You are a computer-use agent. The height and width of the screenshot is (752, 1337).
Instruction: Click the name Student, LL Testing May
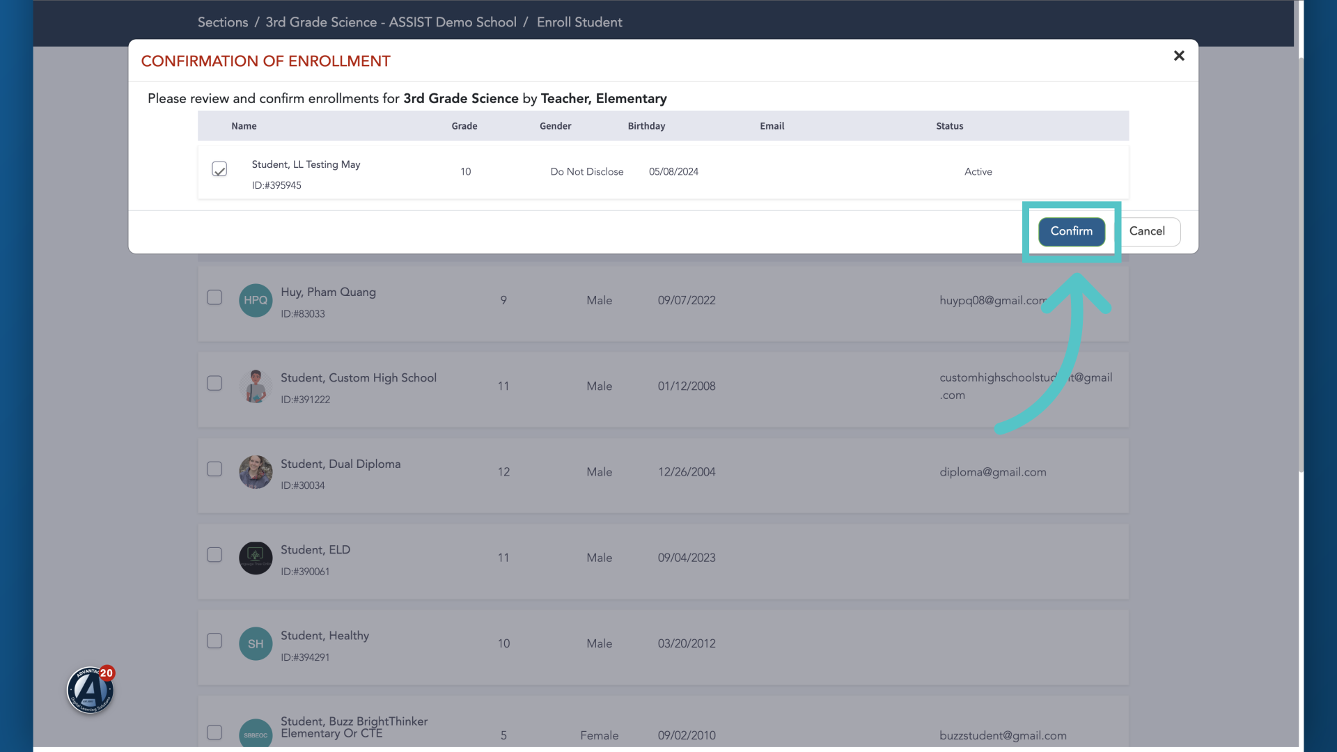click(x=306, y=164)
